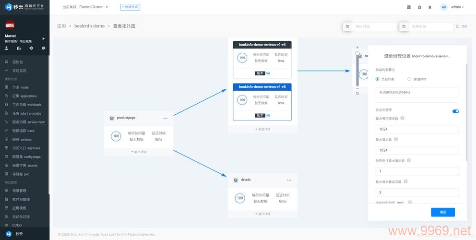Click the clipboard icon in top bar
476x240 pixels.
419,7
